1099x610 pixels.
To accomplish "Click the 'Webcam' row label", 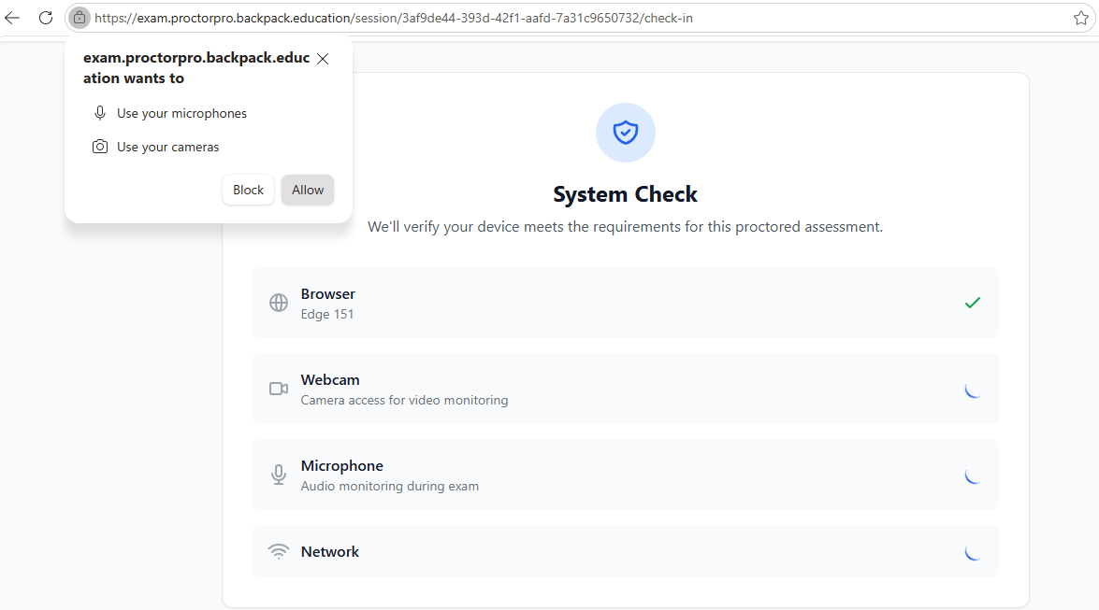I will tap(330, 379).
